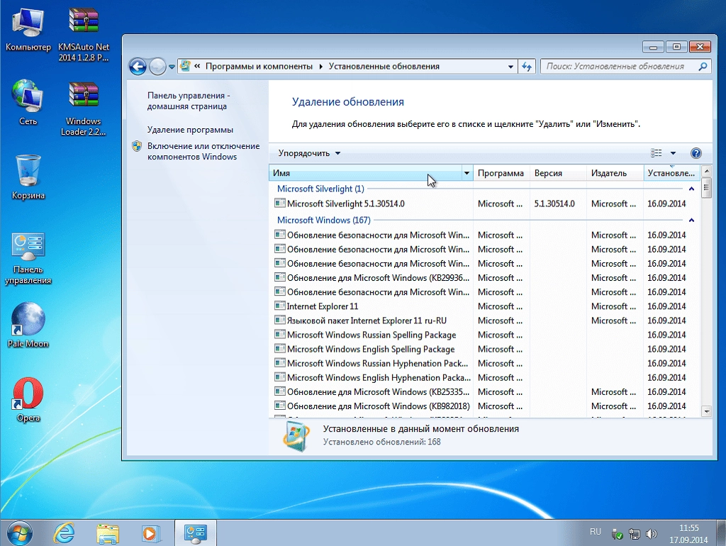The image size is (726, 546).
Task: Sort by the Версия column header
Action: [x=558, y=173]
